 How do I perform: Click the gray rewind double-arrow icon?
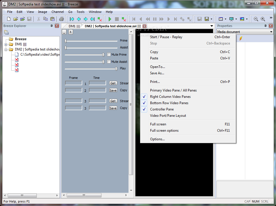tap(148, 19)
